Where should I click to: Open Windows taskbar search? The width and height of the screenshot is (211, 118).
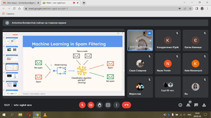(x=12, y=115)
